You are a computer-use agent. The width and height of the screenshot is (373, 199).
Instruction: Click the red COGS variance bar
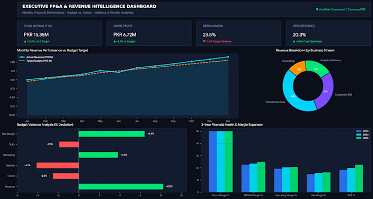[x=66, y=176]
